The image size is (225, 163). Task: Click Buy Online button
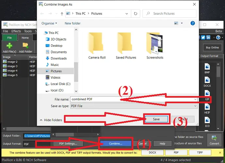(x=212, y=47)
